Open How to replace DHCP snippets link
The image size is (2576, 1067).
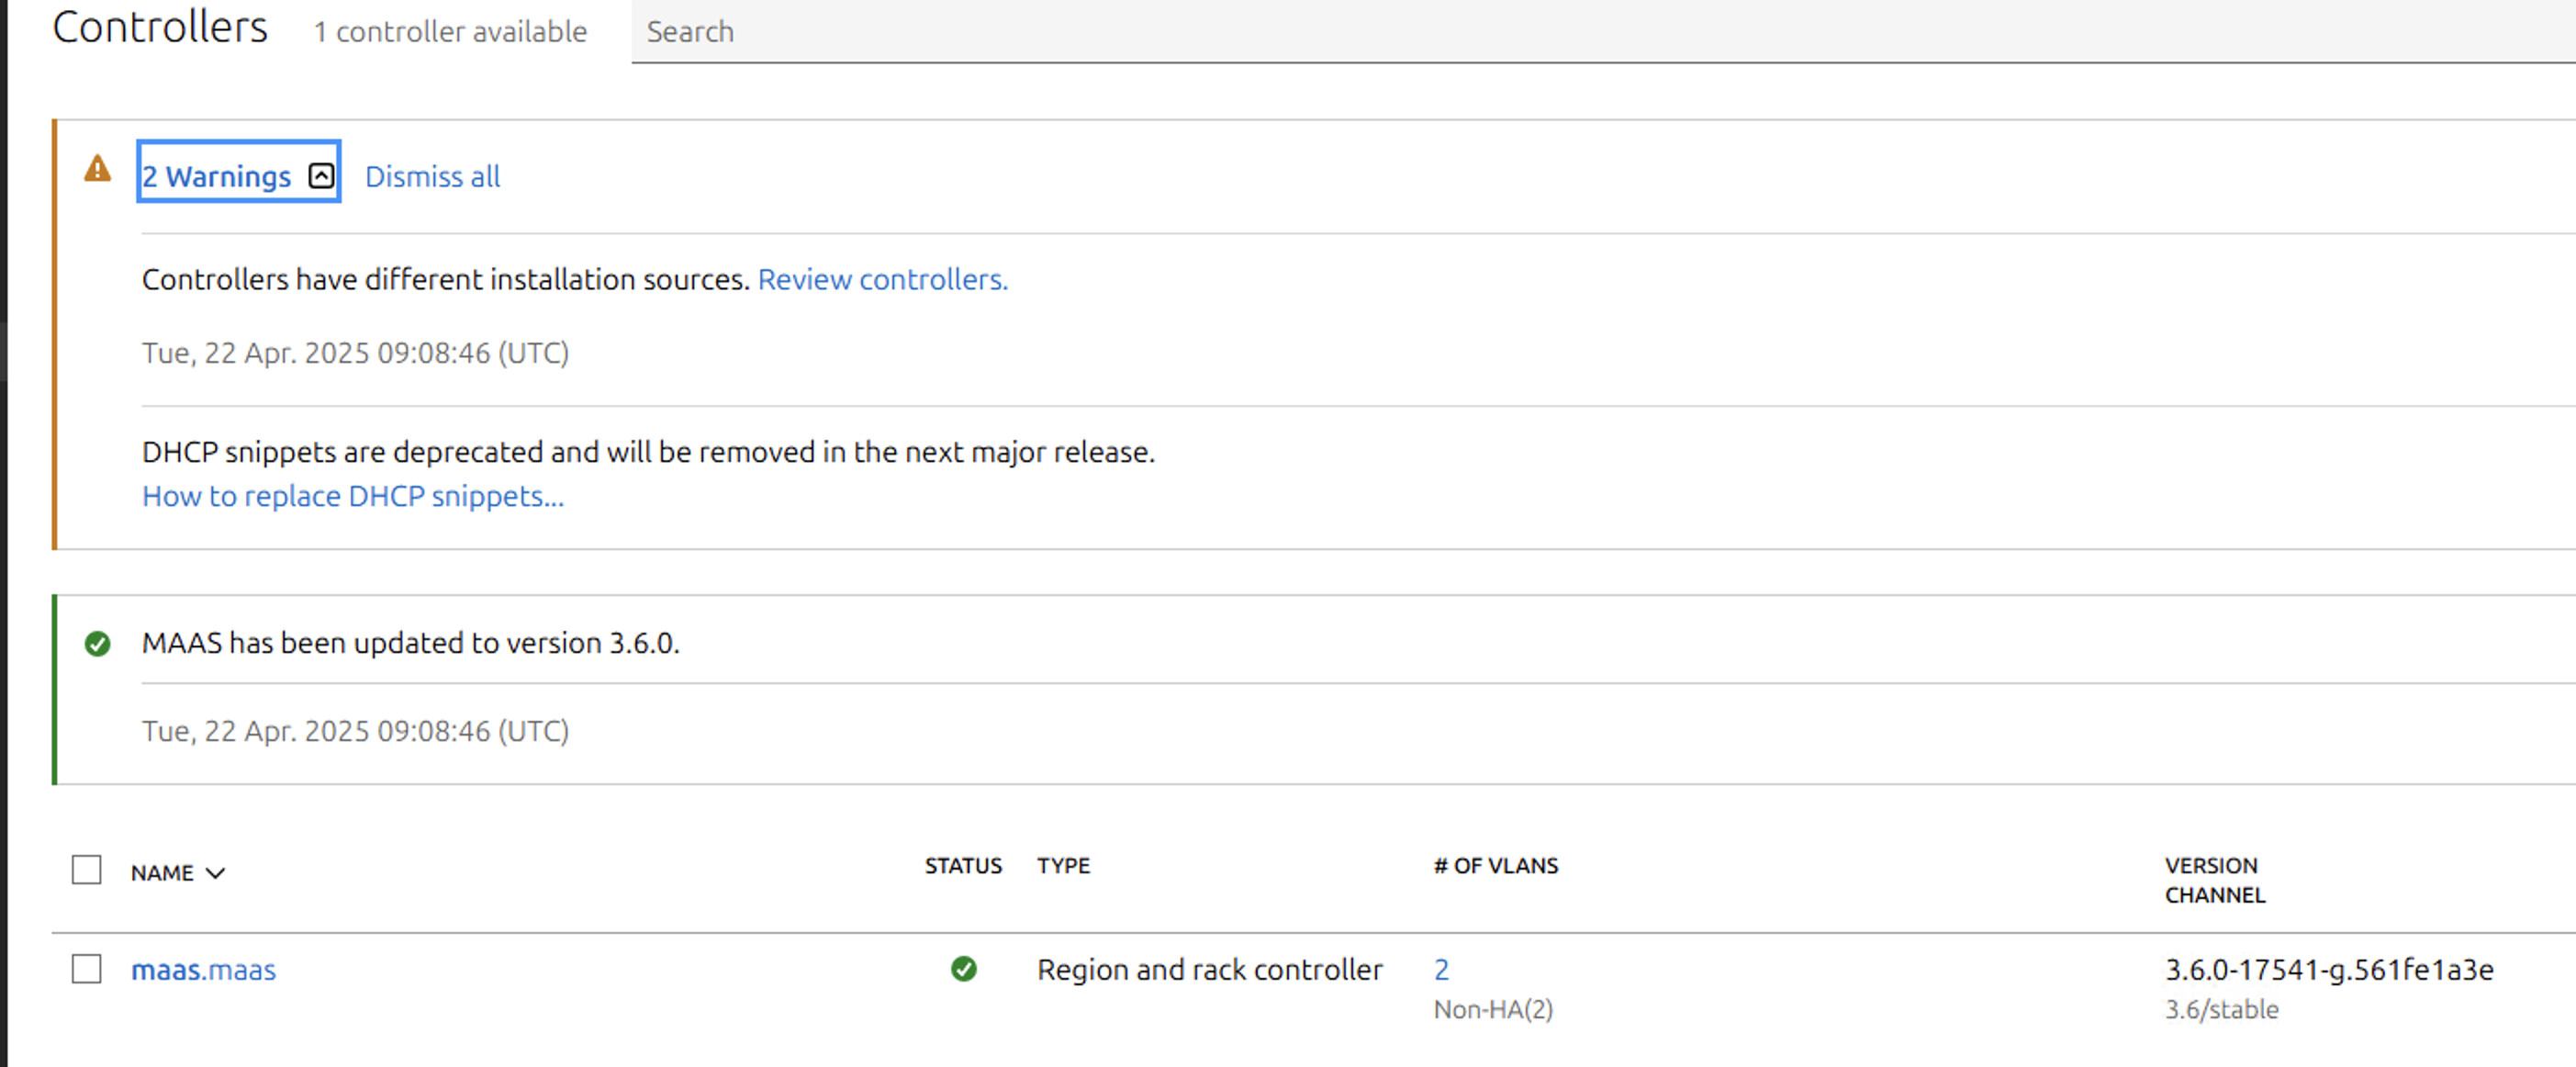[x=353, y=496]
